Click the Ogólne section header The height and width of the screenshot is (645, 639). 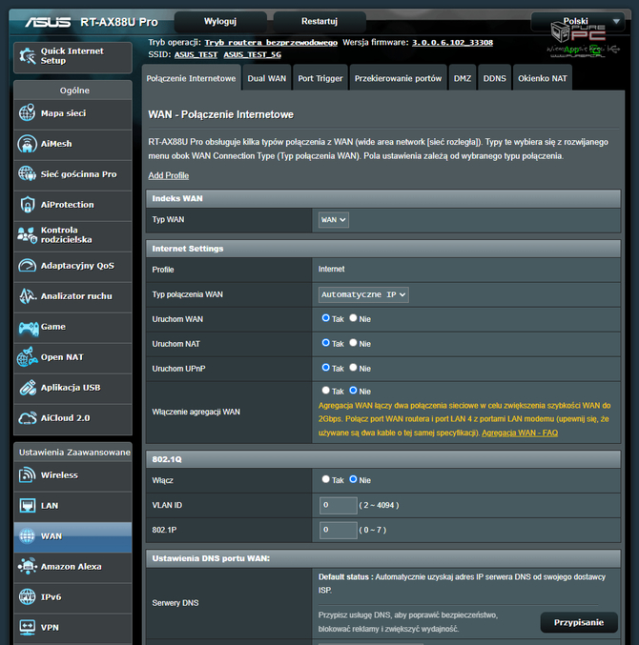pyautogui.click(x=72, y=91)
